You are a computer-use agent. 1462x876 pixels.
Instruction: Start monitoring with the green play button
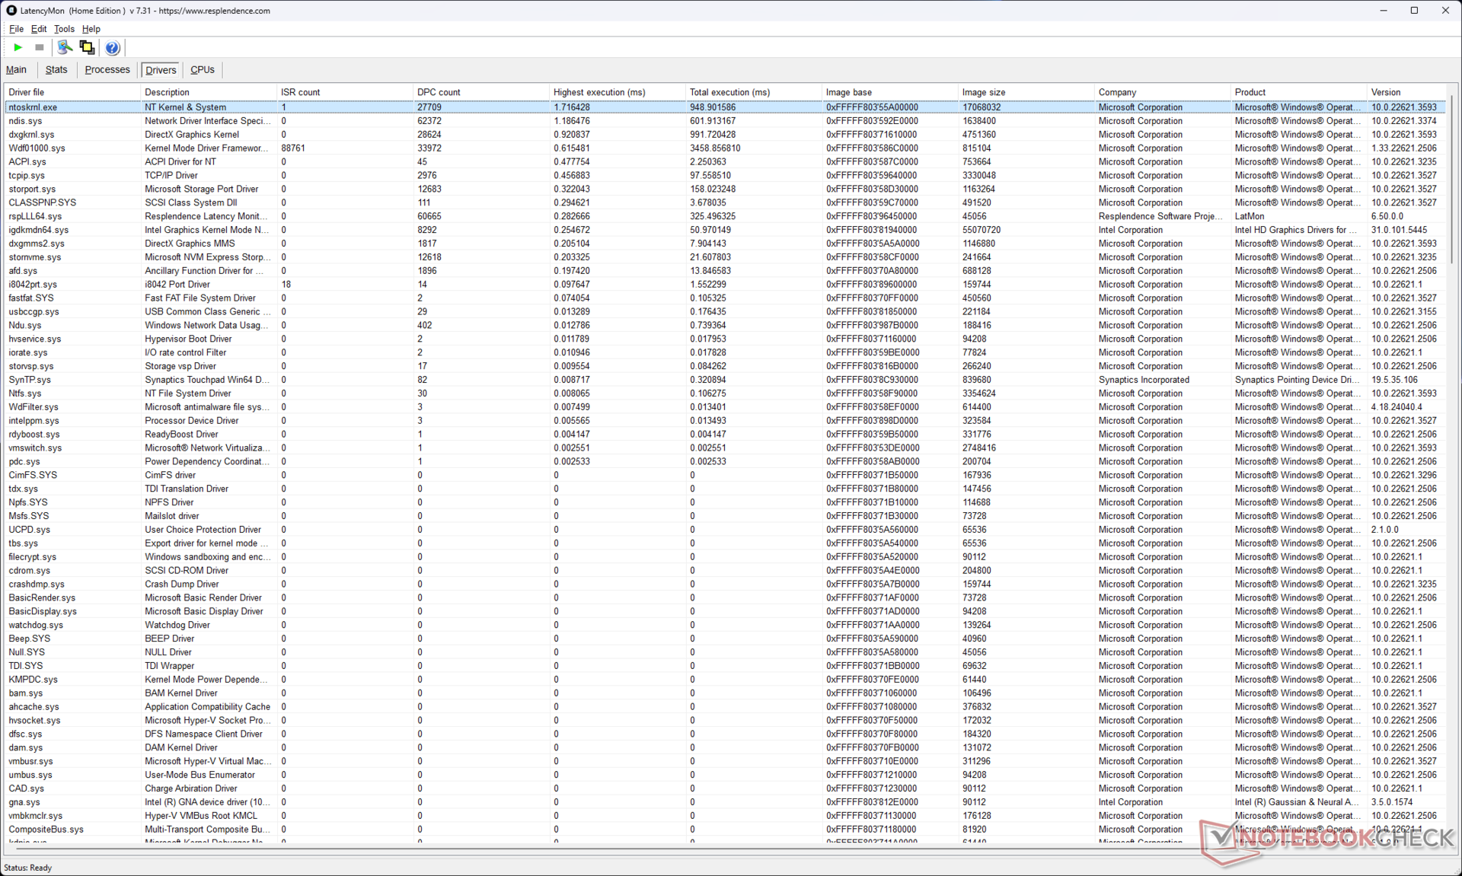pos(18,47)
